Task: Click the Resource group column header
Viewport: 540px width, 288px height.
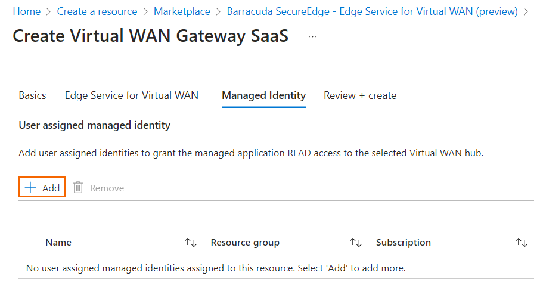Action: [245, 243]
